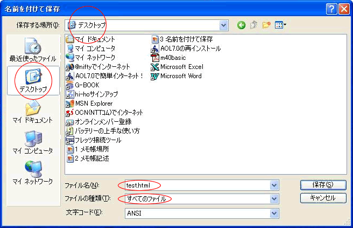Select the file 2 メモ帳記述
Viewport: 353px width, 228px height.
[x=88, y=158]
